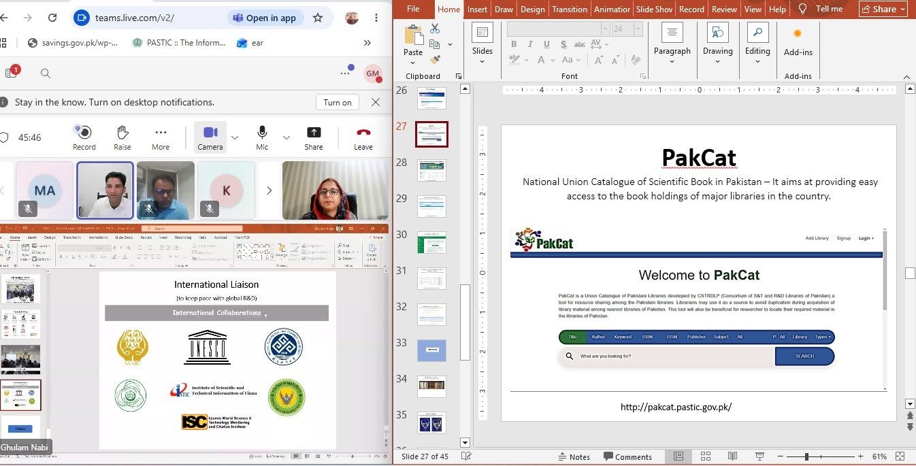This screenshot has height=466, width=916.
Task: Switch to the Draw ribbon tab
Action: [x=504, y=9]
